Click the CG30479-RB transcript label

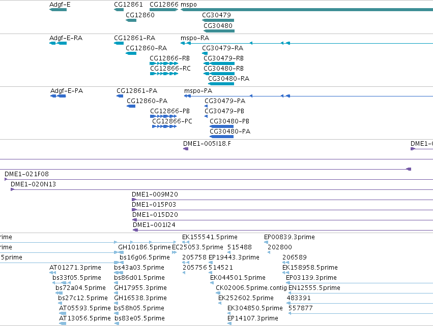(224, 58)
